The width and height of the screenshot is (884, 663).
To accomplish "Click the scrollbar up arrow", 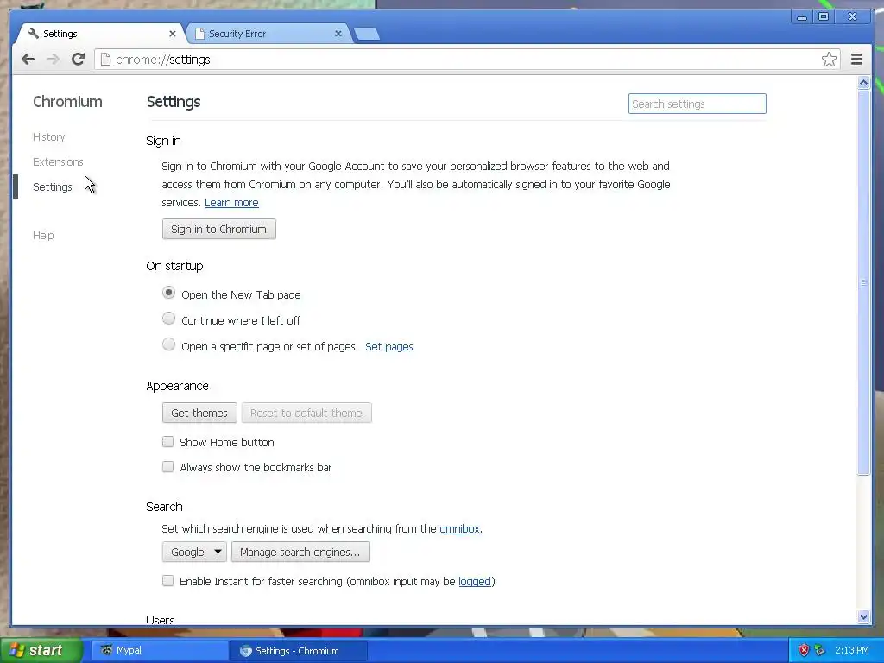I will pos(863,83).
